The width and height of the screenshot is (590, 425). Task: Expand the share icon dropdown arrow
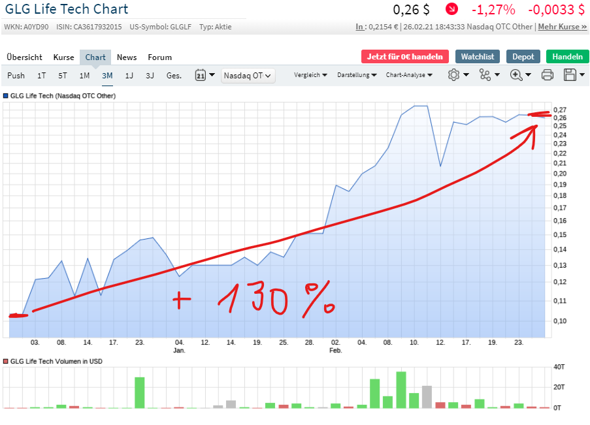coord(497,75)
